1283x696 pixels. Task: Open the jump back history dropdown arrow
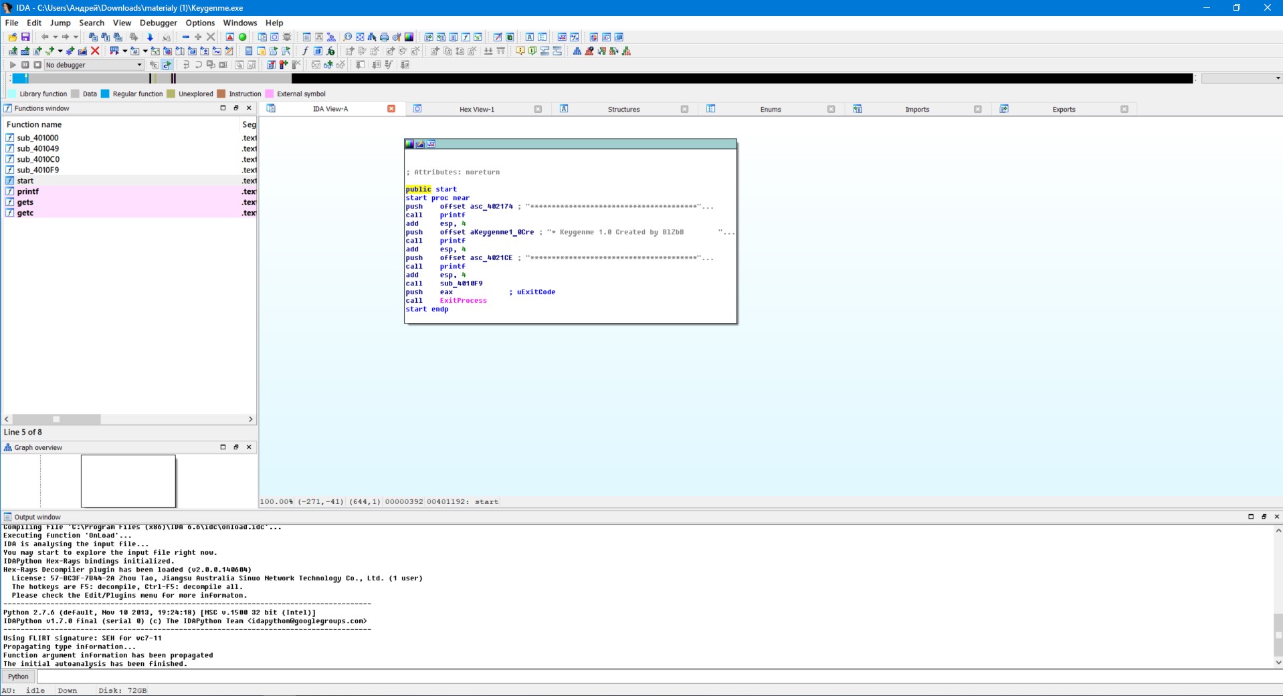pyautogui.click(x=55, y=37)
